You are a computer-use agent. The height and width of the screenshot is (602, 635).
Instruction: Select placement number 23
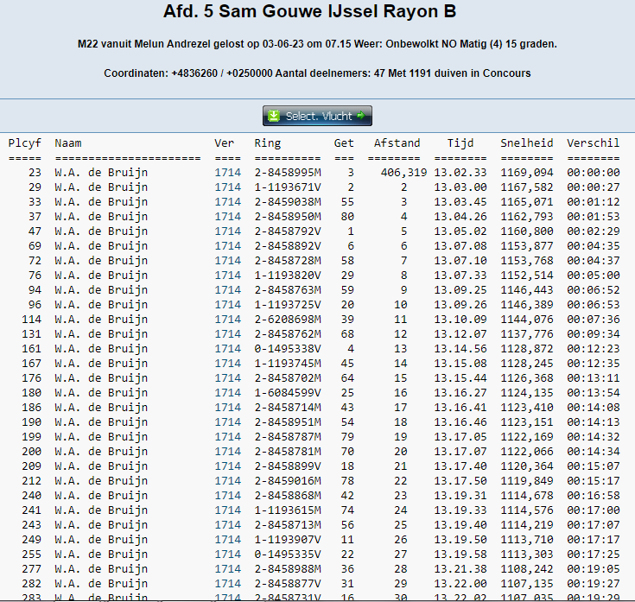coord(35,173)
